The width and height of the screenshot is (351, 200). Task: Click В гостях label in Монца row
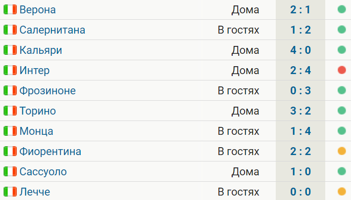pos(239,131)
